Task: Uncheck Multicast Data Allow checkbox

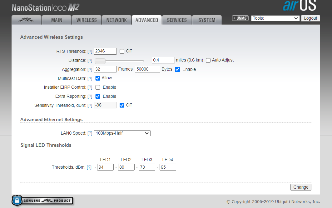Action: [x=98, y=78]
